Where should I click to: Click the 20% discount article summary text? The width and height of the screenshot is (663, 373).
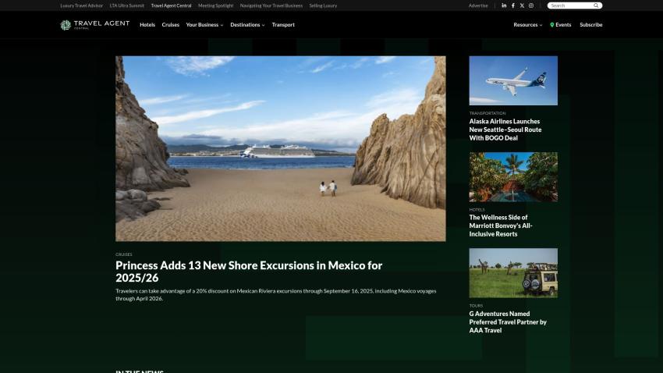[275, 294]
